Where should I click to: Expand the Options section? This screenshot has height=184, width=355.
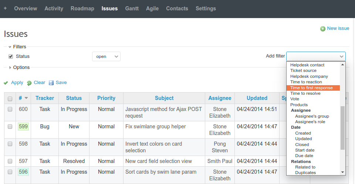10,67
